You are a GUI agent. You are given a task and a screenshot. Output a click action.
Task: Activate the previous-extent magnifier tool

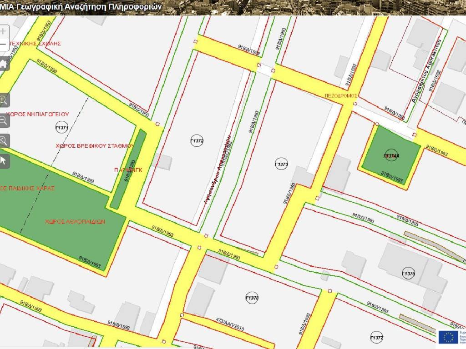(x=4, y=140)
